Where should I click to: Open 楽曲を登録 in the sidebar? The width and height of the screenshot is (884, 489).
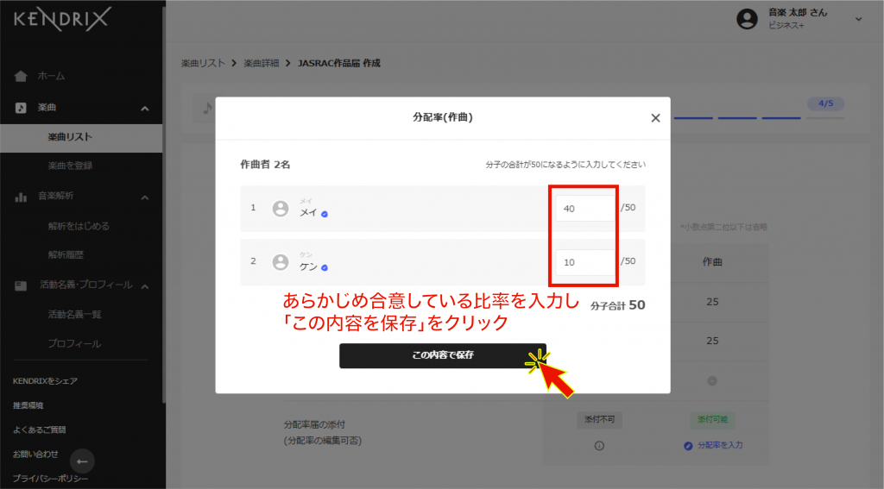click(x=70, y=165)
